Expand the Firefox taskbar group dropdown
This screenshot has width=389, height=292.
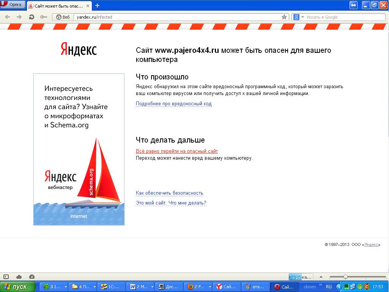209,287
